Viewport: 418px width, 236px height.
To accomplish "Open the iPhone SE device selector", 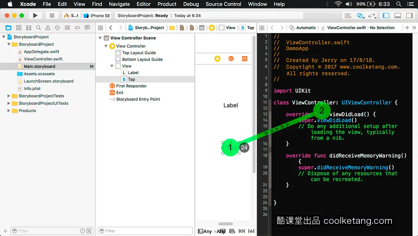I will tap(97, 15).
